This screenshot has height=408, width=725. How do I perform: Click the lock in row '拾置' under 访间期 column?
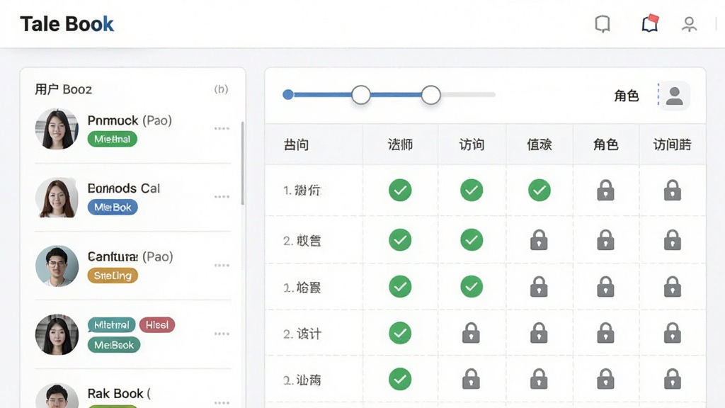tap(673, 287)
